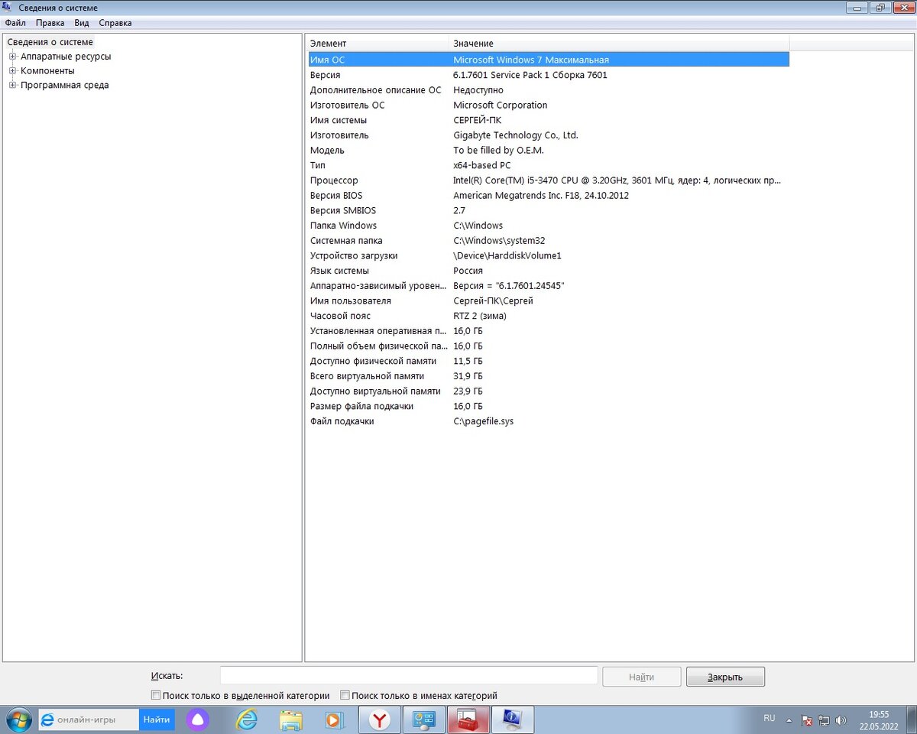
Task: Click the Закрыть button
Action: pyautogui.click(x=725, y=677)
